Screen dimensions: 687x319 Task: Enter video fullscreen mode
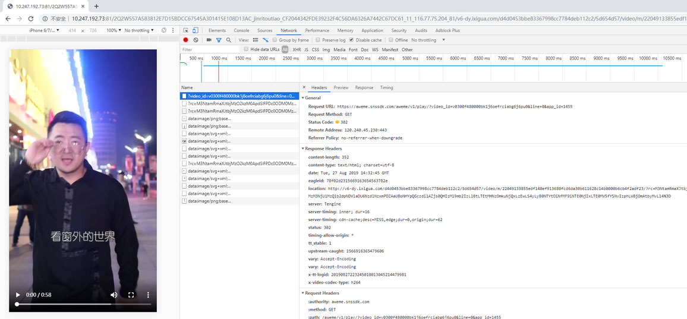(131, 295)
